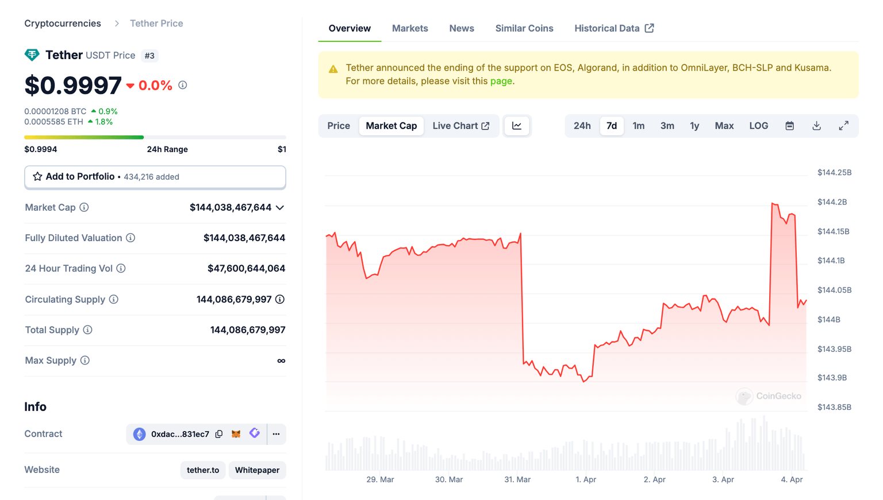Select the 1y chart range
This screenshot has width=883, height=500.
pos(694,125)
